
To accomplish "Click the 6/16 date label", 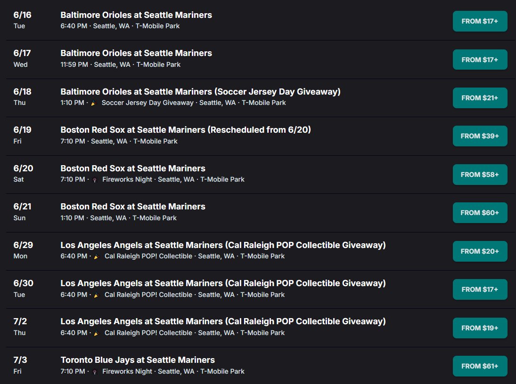I will 22,15.
